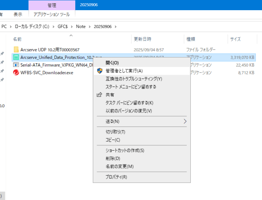Click the 3,319,070 KB size value

point(242,57)
